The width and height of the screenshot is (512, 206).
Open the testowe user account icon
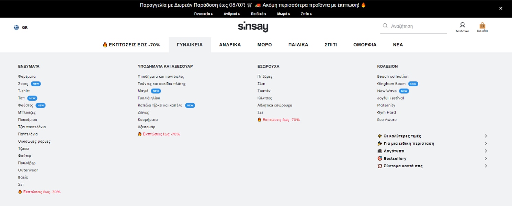click(462, 25)
